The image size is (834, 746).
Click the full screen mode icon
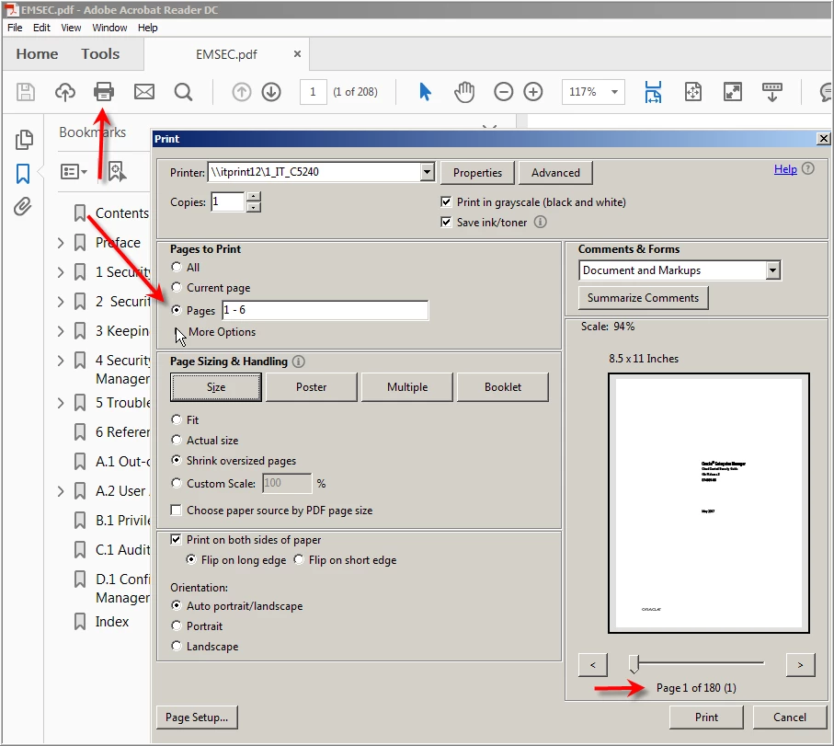[733, 92]
